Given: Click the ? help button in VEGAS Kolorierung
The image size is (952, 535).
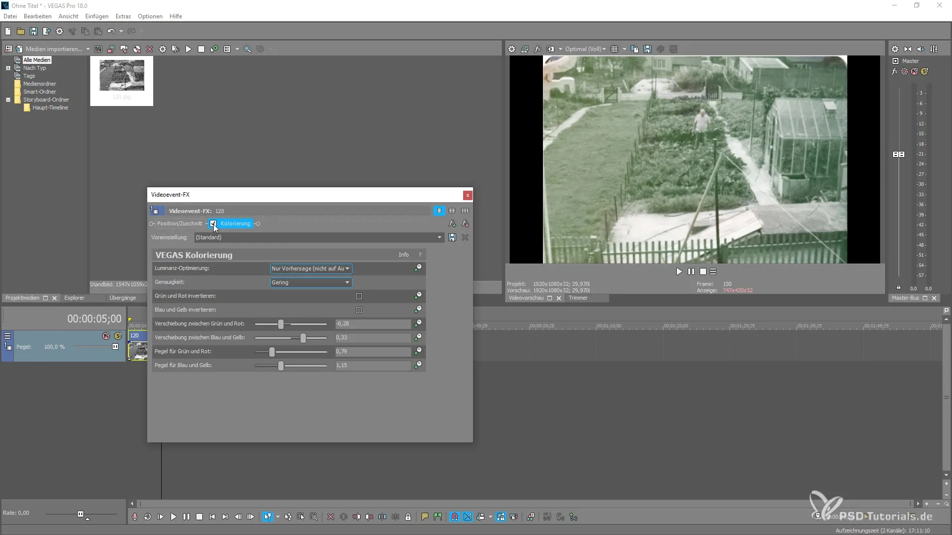Looking at the screenshot, I should tap(420, 255).
